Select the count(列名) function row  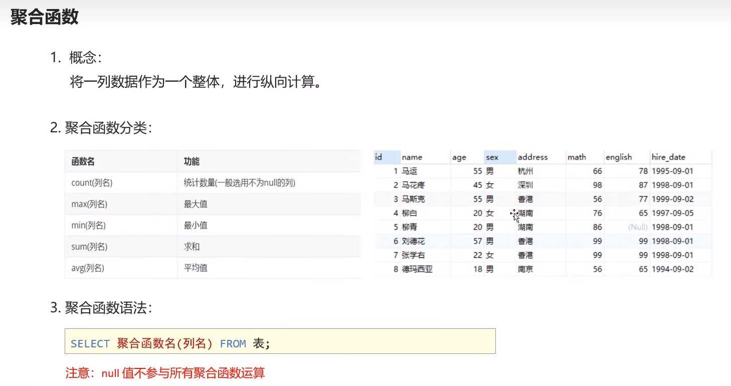point(92,183)
